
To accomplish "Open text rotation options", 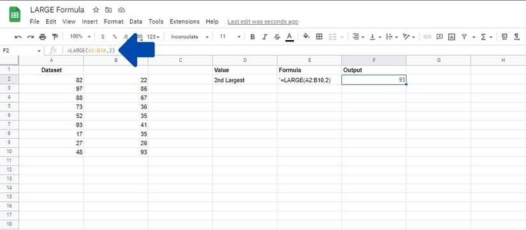I will click(409, 37).
